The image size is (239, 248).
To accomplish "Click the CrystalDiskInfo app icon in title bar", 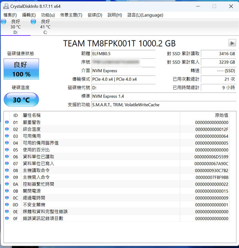I will point(6,6).
